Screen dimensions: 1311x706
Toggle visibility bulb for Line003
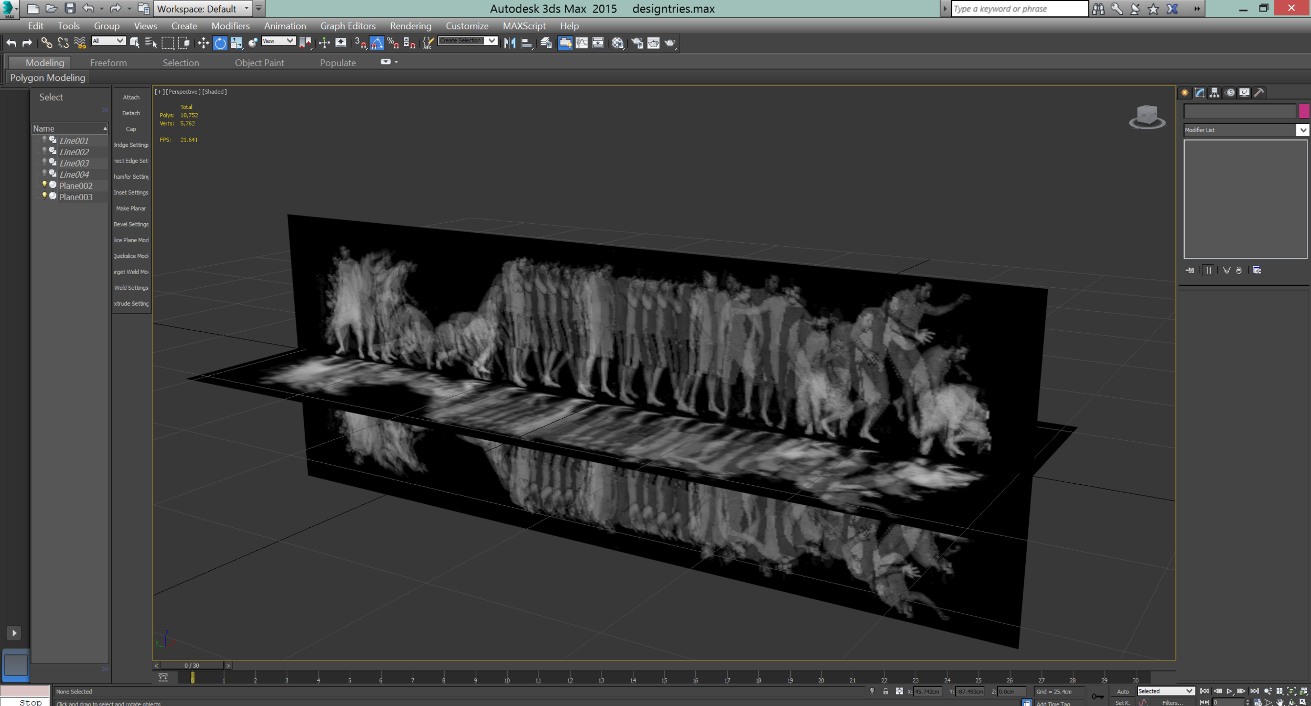tap(44, 162)
